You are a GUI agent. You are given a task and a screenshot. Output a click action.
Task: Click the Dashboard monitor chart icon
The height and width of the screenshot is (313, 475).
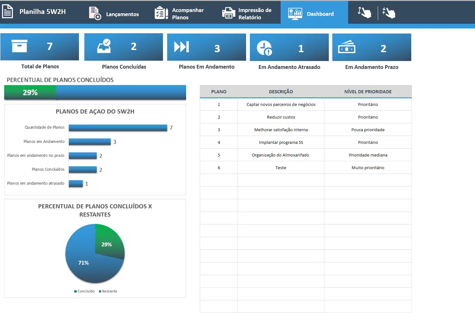[x=295, y=14]
